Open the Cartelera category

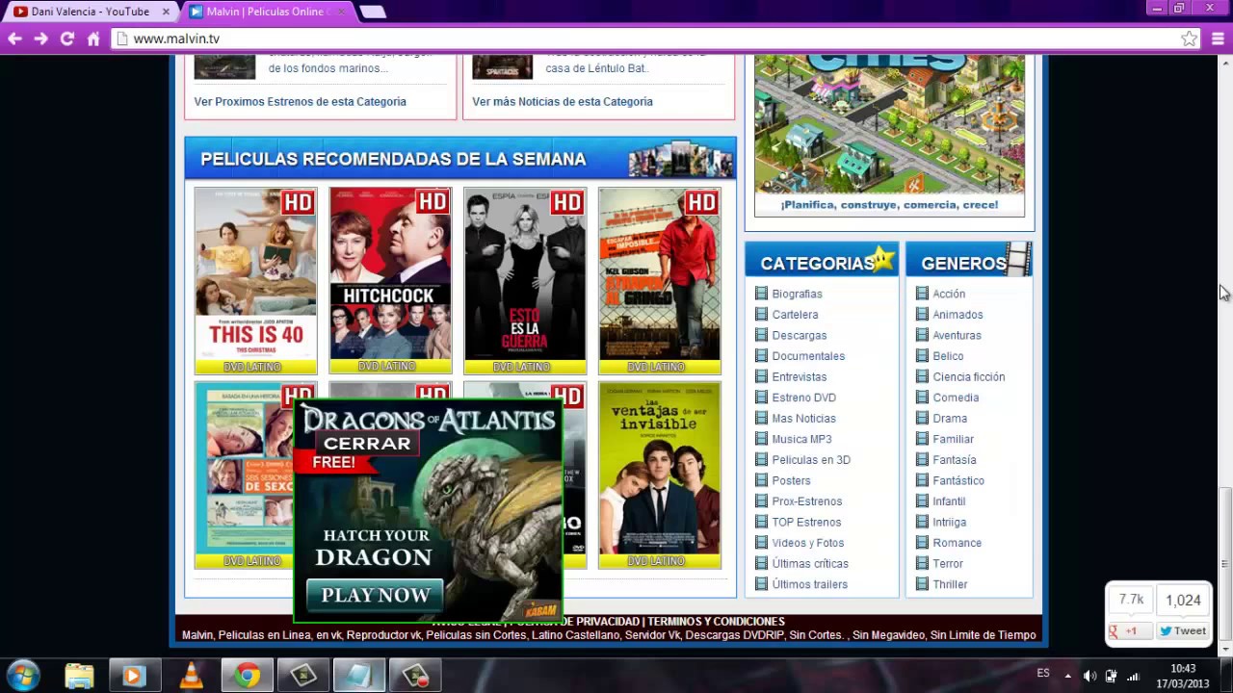pos(795,315)
